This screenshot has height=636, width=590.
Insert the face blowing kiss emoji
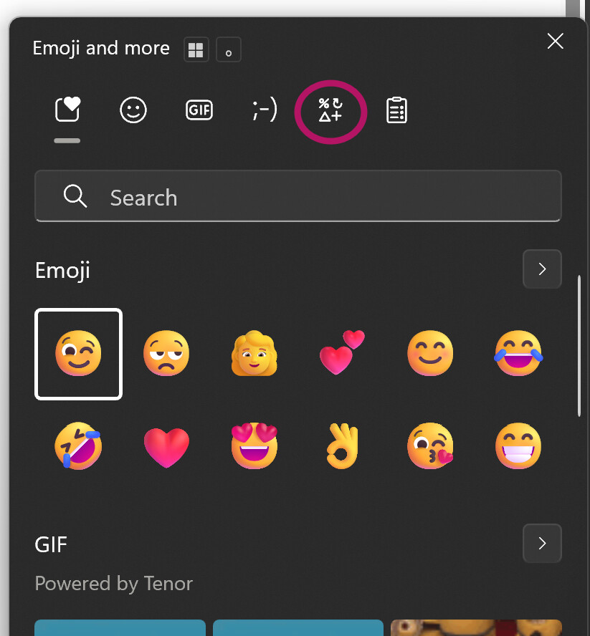pos(430,445)
